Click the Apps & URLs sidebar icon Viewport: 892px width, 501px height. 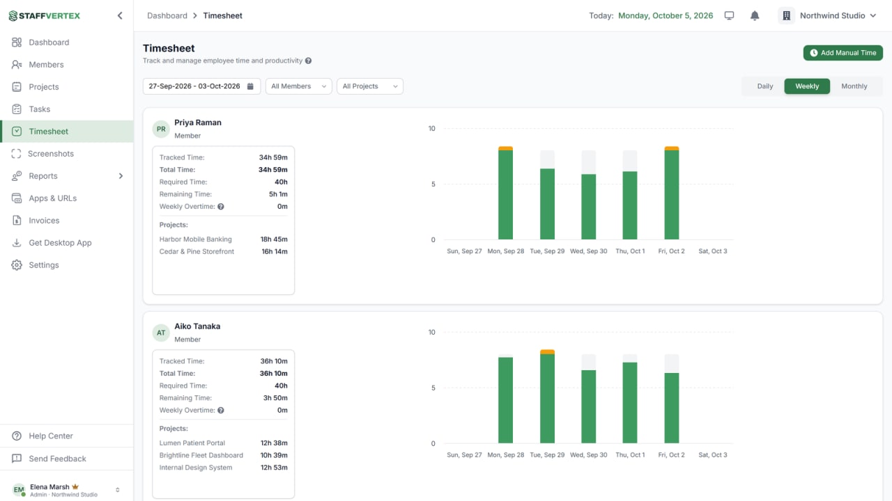point(17,198)
